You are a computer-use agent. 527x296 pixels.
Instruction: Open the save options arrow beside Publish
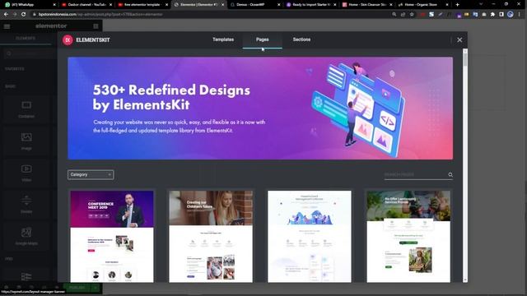(96, 288)
